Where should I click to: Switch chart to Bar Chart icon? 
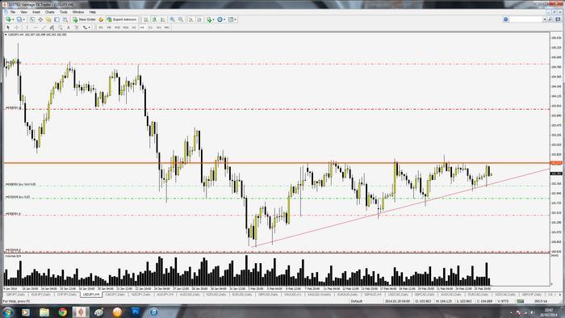[146, 19]
